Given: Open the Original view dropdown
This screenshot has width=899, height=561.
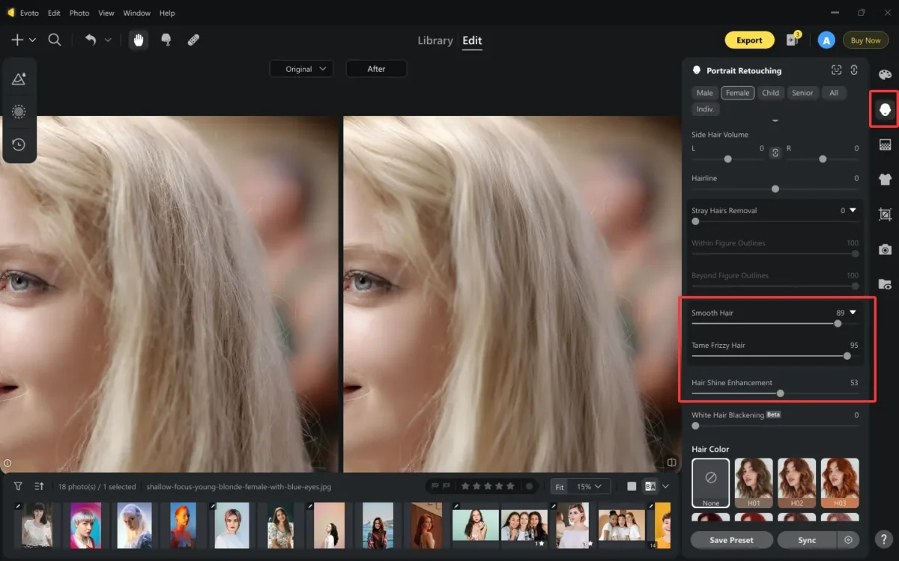Looking at the screenshot, I should point(301,69).
